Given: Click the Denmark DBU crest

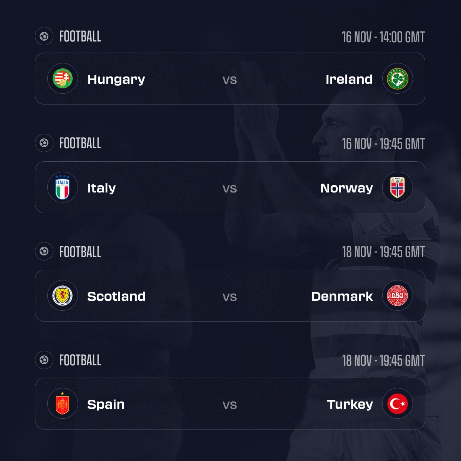Looking at the screenshot, I should tap(398, 296).
